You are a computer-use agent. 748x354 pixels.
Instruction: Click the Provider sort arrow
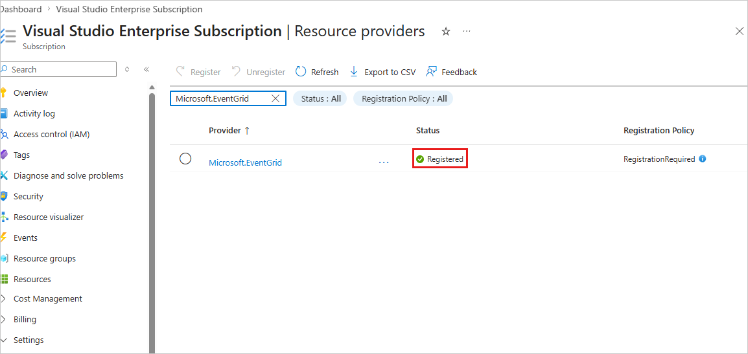[x=246, y=131]
